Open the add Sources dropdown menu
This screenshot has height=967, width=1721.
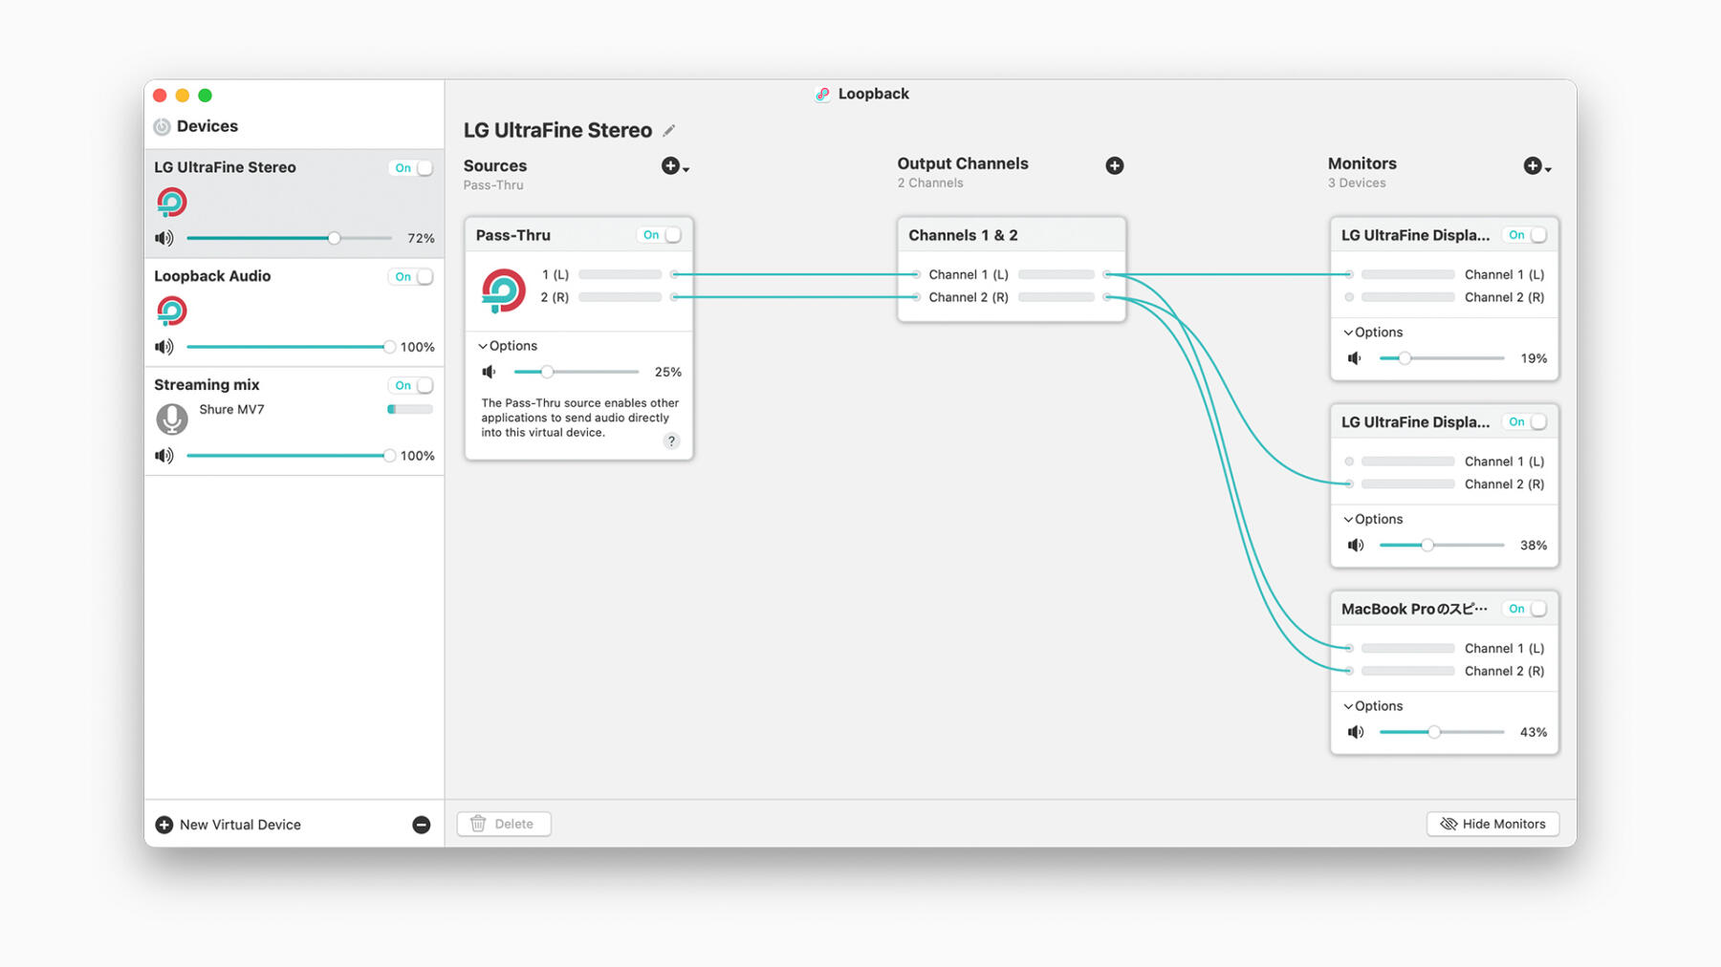(x=675, y=167)
